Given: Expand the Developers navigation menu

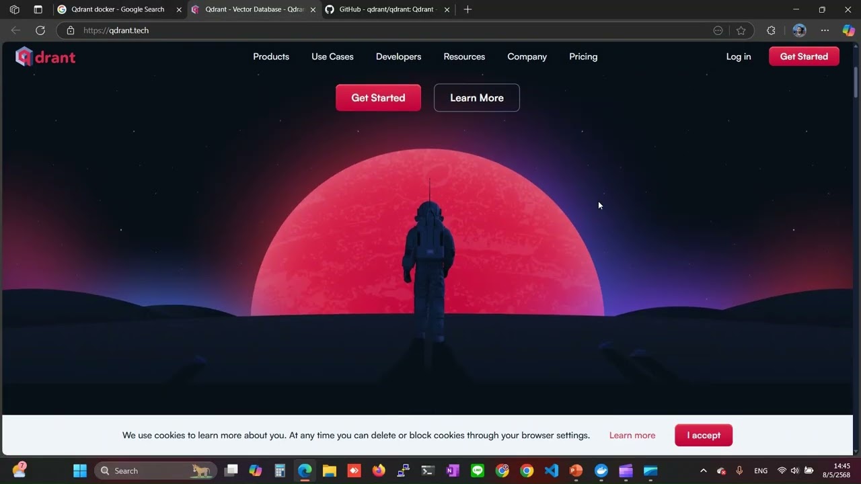Looking at the screenshot, I should [x=398, y=56].
